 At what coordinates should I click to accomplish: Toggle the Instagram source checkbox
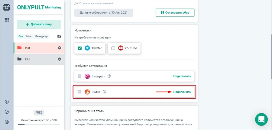(x=79, y=76)
